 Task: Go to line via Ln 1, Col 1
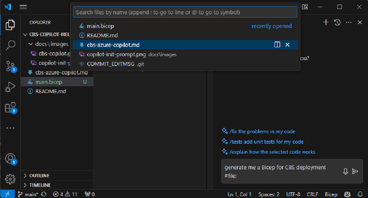point(239,194)
